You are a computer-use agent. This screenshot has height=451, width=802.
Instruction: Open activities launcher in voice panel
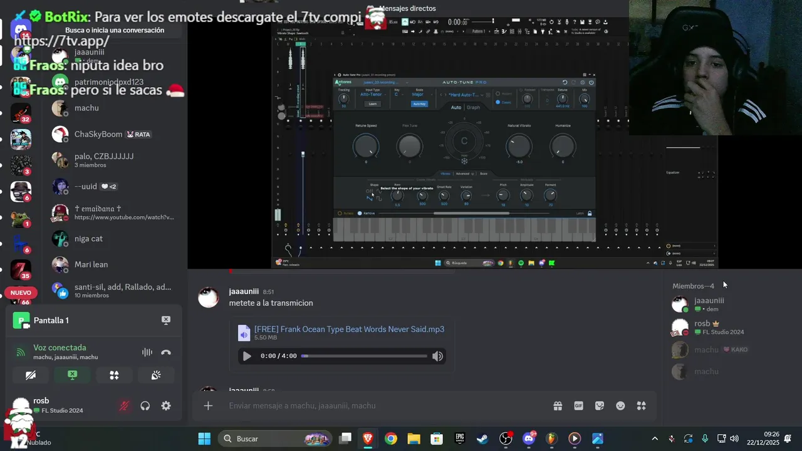coord(114,375)
